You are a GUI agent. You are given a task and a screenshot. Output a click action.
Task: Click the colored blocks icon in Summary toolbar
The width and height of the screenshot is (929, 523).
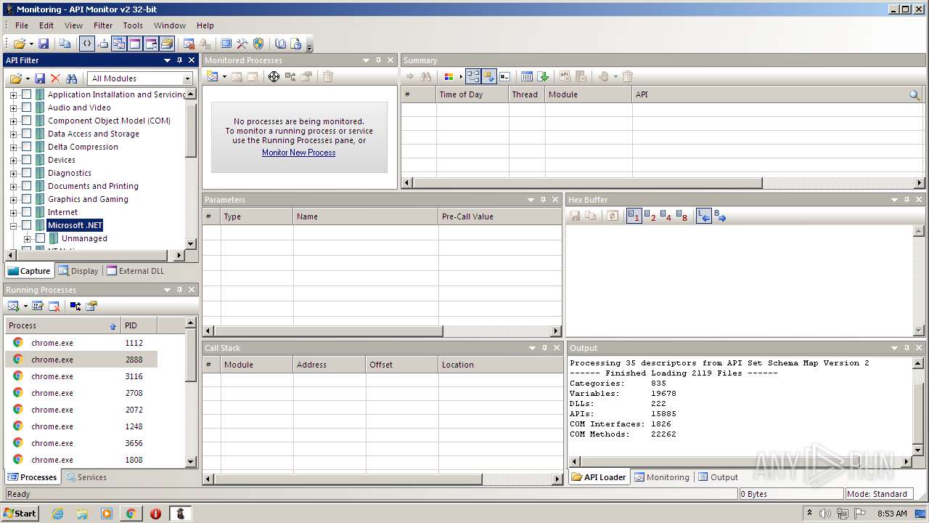(449, 76)
